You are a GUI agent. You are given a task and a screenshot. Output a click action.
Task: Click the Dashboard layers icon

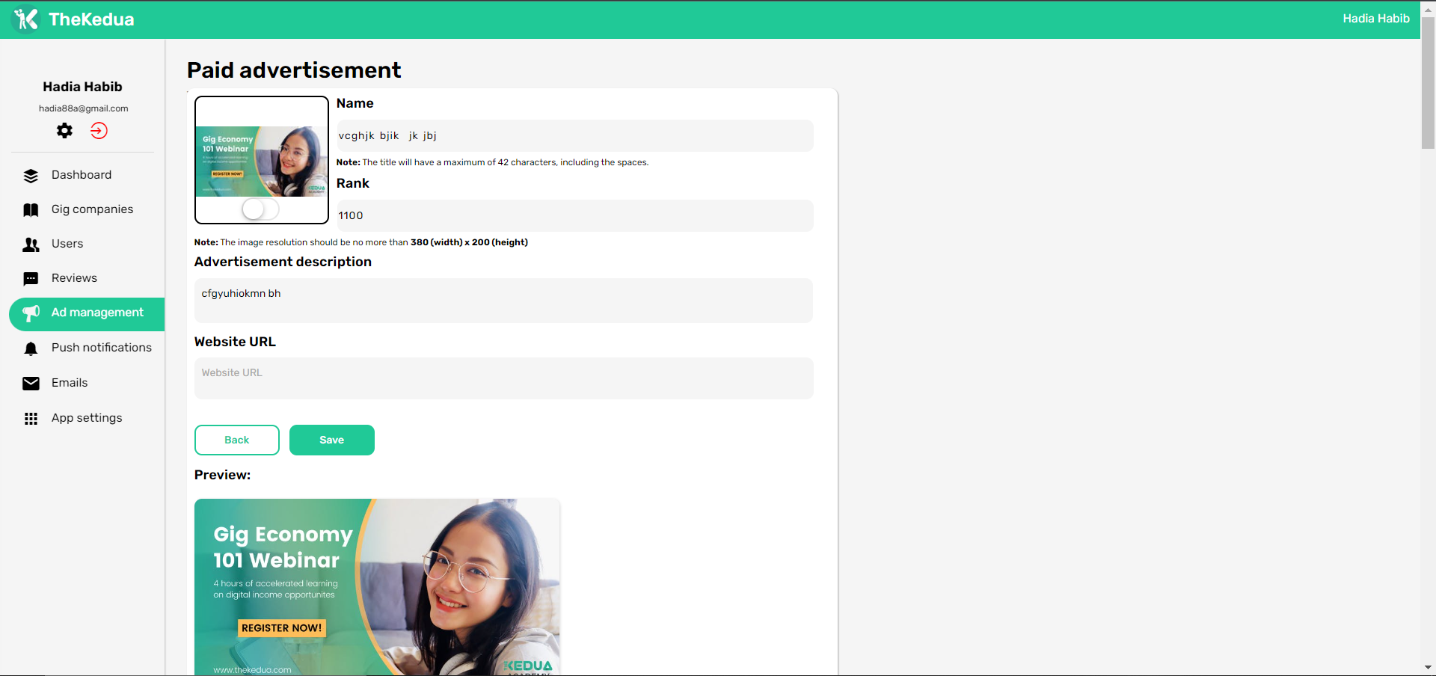tap(31, 176)
